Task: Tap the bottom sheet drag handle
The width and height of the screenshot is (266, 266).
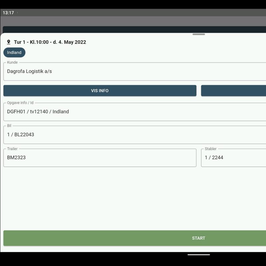Action: point(199,34)
